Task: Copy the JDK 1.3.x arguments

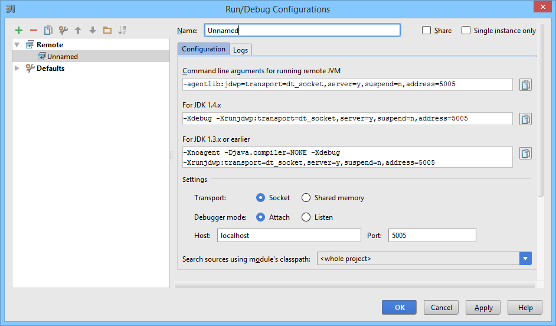Action: (525, 154)
